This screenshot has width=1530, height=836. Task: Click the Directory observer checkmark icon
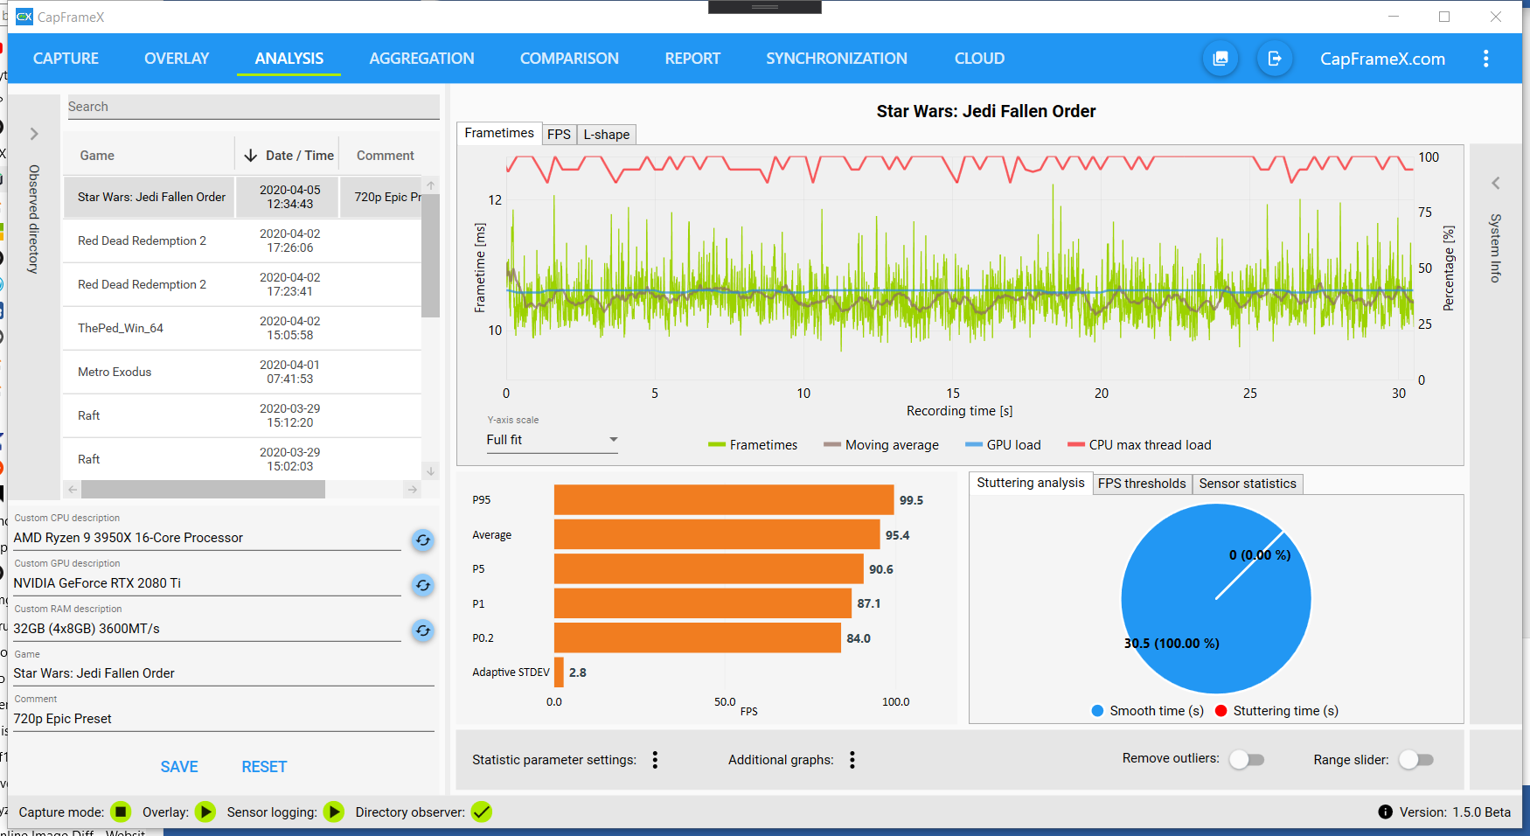(482, 812)
